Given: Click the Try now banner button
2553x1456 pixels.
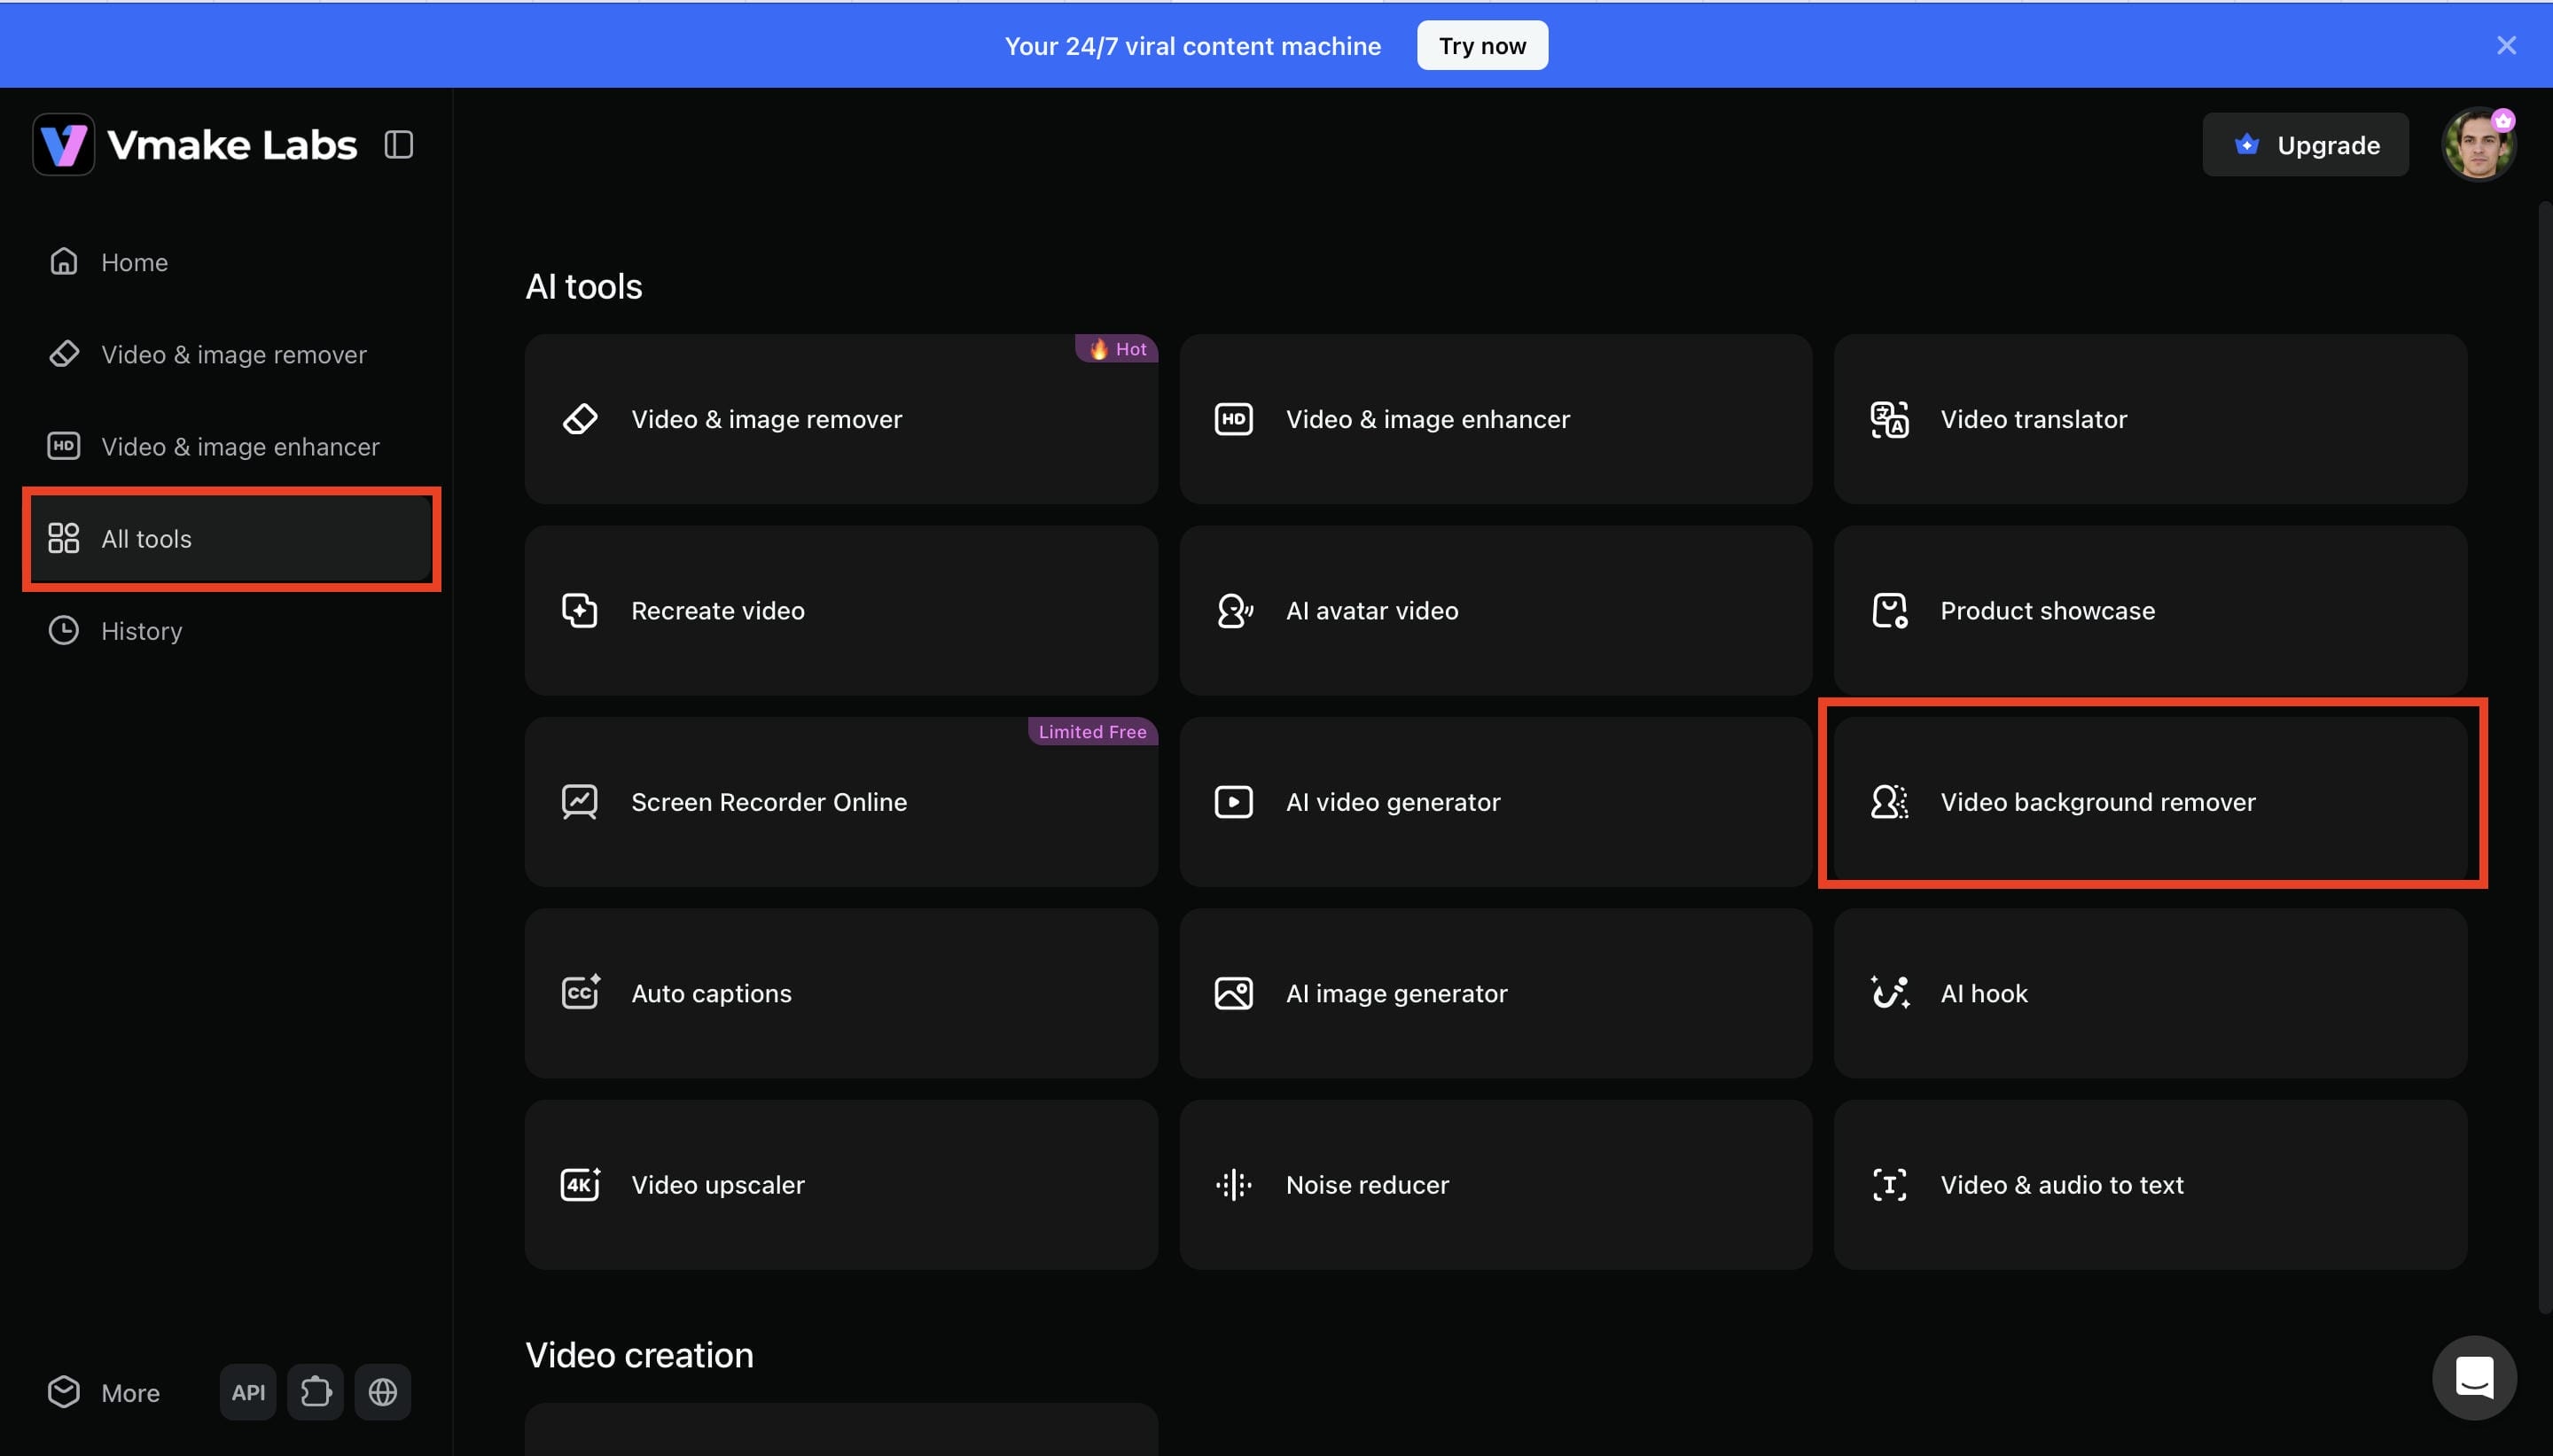Looking at the screenshot, I should click(x=1482, y=46).
